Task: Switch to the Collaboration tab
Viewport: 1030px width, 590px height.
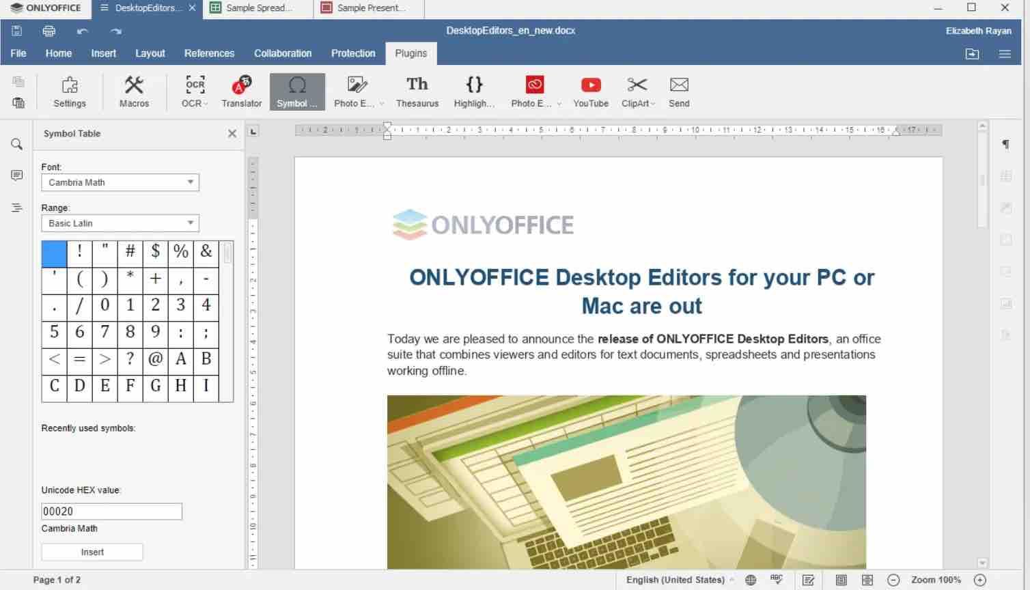Action: (283, 53)
